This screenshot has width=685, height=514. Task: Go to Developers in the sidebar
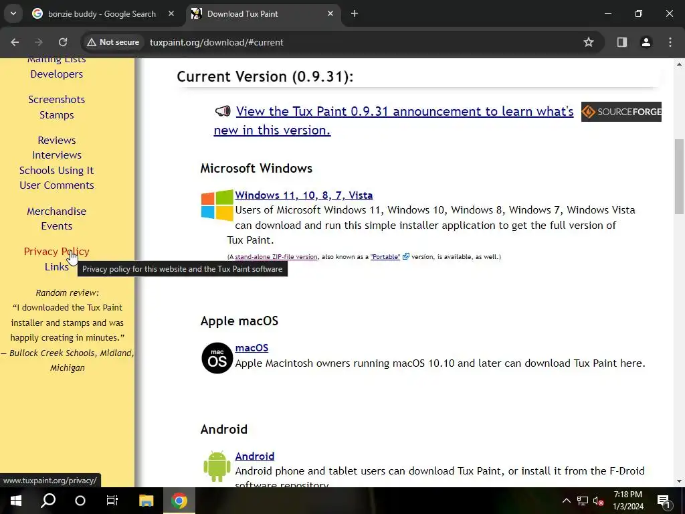(x=57, y=74)
